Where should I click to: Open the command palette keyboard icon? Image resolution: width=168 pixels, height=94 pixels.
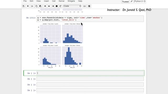coord(85,6)
